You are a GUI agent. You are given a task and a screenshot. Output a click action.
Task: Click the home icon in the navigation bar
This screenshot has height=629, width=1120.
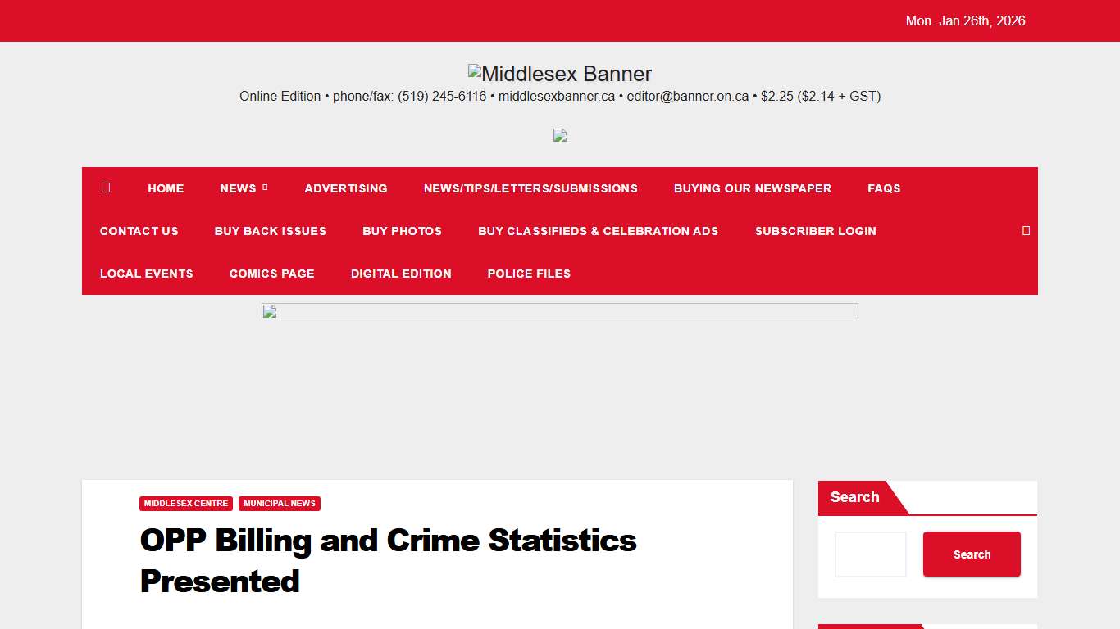[105, 188]
